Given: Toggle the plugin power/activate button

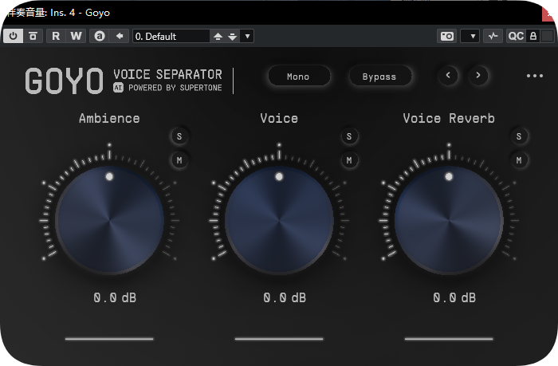Looking at the screenshot, I should [14, 36].
